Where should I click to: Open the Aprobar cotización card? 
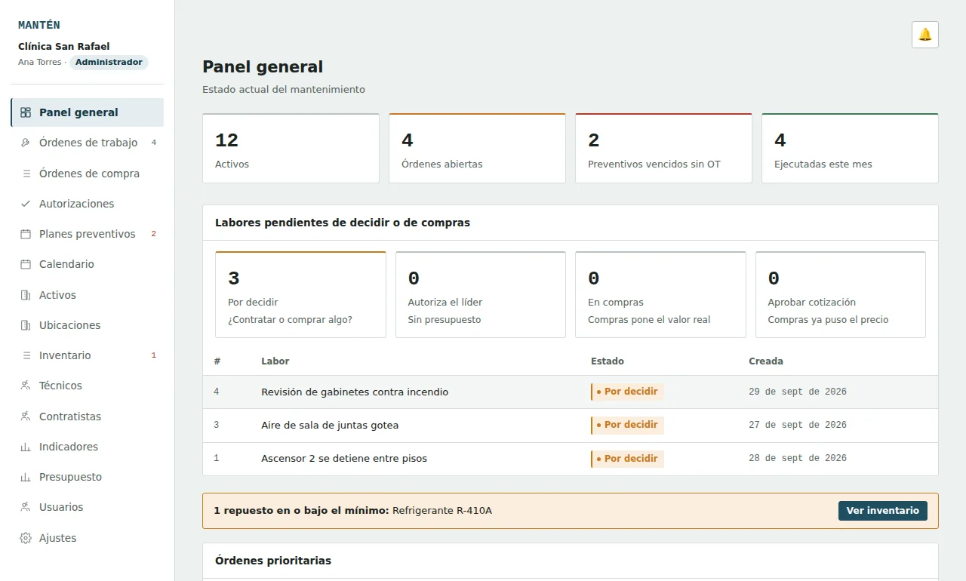pos(841,294)
